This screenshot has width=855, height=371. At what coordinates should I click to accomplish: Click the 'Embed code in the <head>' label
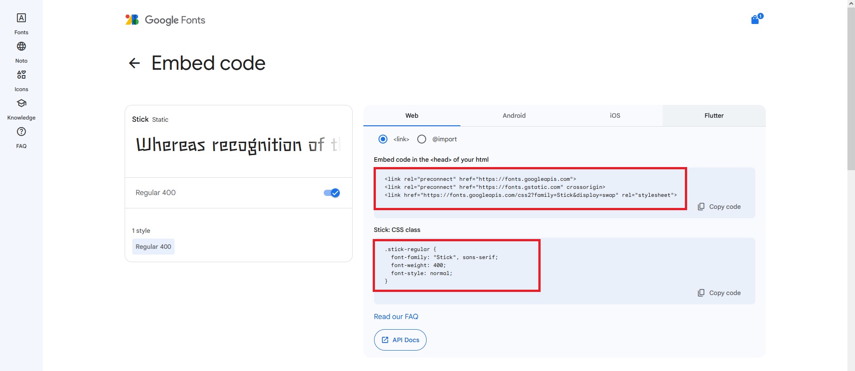pos(431,160)
